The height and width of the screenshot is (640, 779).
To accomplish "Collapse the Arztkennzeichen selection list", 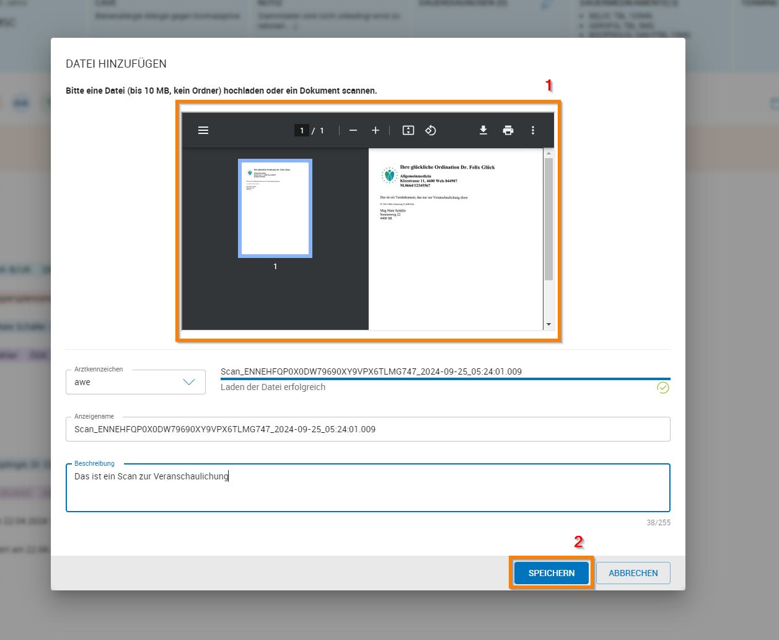I will [190, 382].
